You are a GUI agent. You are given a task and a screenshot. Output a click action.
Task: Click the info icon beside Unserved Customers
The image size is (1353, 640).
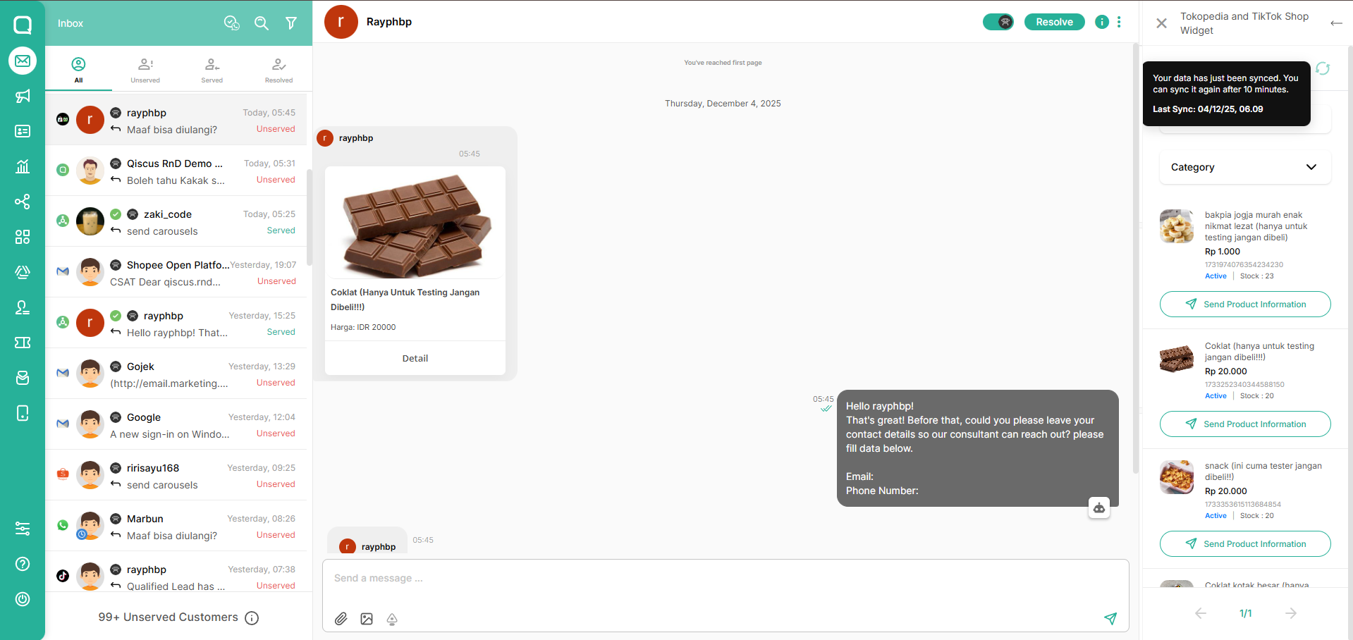(252, 618)
